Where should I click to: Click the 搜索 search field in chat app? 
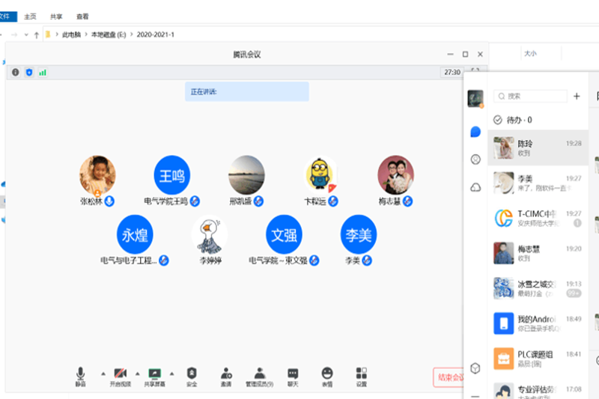pos(530,97)
